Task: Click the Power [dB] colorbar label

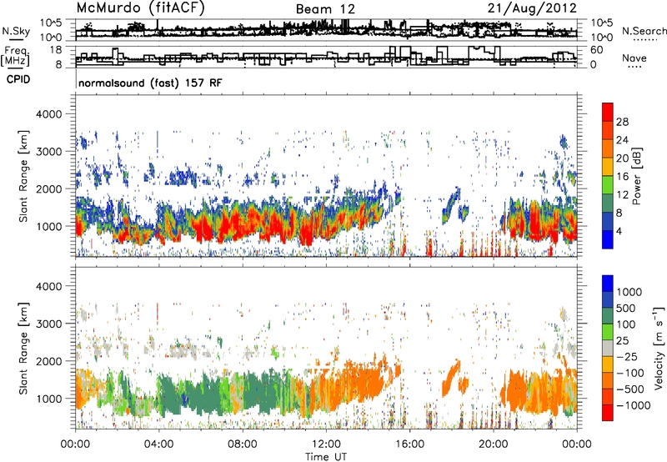Action: coord(637,177)
